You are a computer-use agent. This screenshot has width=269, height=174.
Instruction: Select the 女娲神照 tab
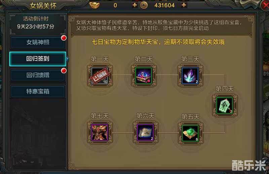point(38,42)
